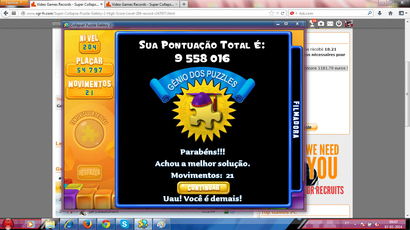The image size is (410, 230).
Task: Expand the Ask.com search engine dropdown
Action: pos(294,13)
